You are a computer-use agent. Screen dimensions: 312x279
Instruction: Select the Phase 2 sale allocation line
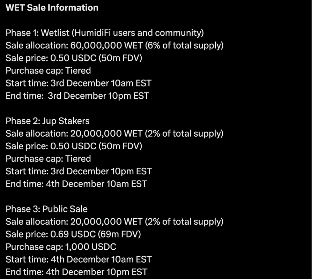(114, 134)
